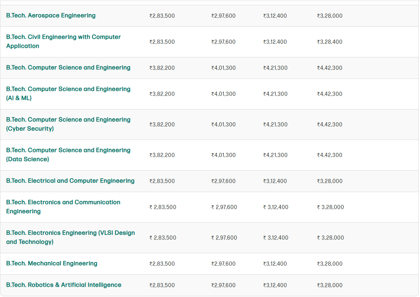420x297 pixels.
Task: View the CSE (Data Science) program link
Action: coord(68,155)
